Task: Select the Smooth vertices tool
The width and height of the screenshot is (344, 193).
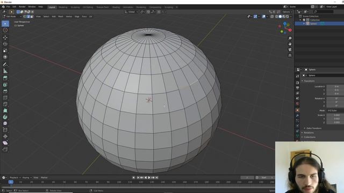Action: [x=5, y=123]
